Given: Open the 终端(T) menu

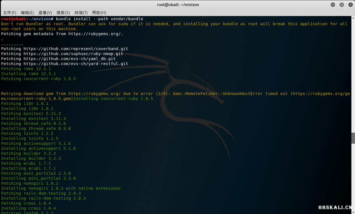Looking at the screenshot, I should tap(81, 13).
